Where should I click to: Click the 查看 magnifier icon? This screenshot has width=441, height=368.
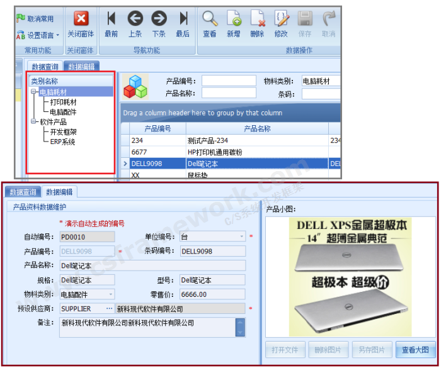coord(210,19)
